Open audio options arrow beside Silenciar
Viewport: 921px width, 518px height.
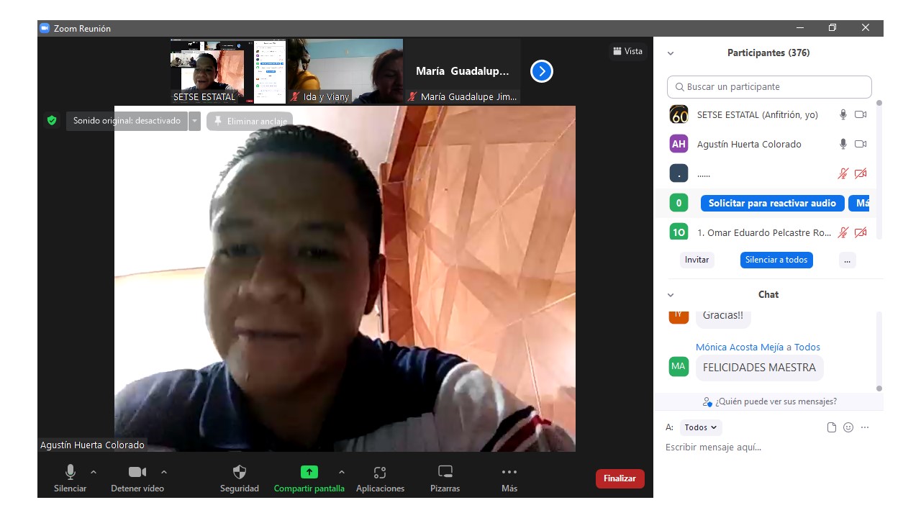click(94, 472)
